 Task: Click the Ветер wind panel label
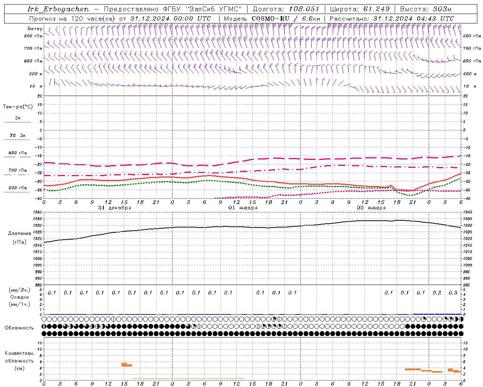[35, 29]
